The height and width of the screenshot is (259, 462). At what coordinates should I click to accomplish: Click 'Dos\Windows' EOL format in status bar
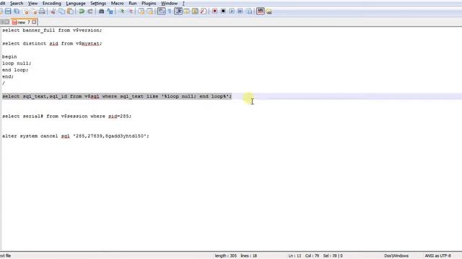coord(396,256)
